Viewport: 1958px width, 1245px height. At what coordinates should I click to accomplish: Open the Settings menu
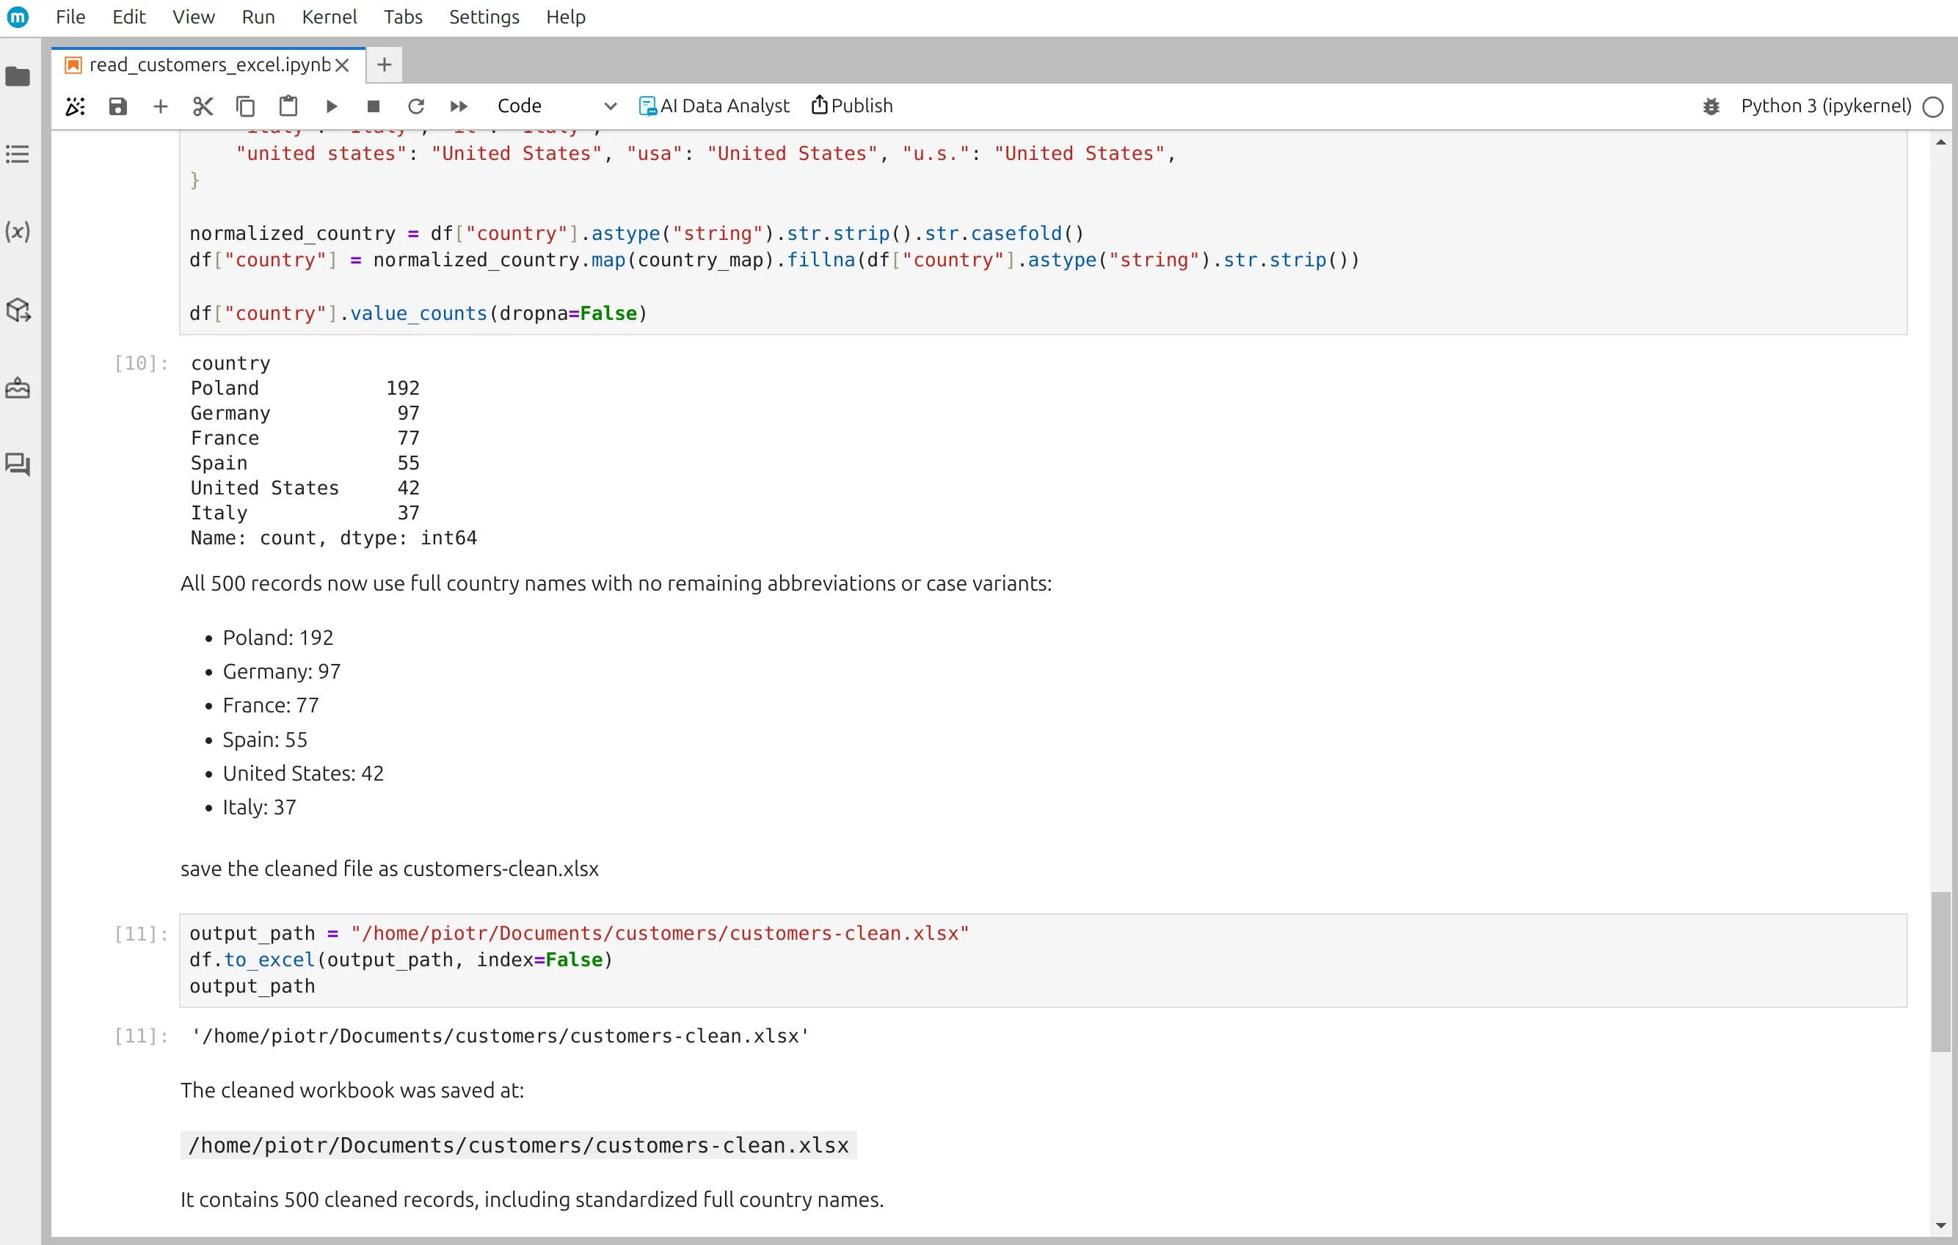[484, 16]
